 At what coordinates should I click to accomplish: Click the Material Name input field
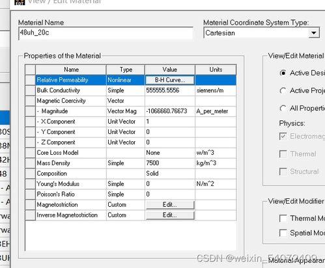tap(106, 33)
